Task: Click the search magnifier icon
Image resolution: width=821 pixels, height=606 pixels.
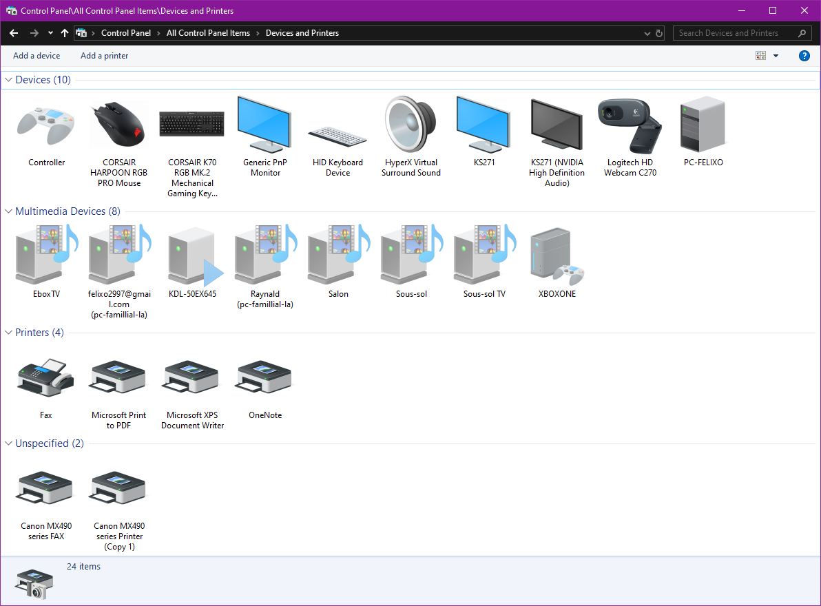Action: (x=802, y=33)
